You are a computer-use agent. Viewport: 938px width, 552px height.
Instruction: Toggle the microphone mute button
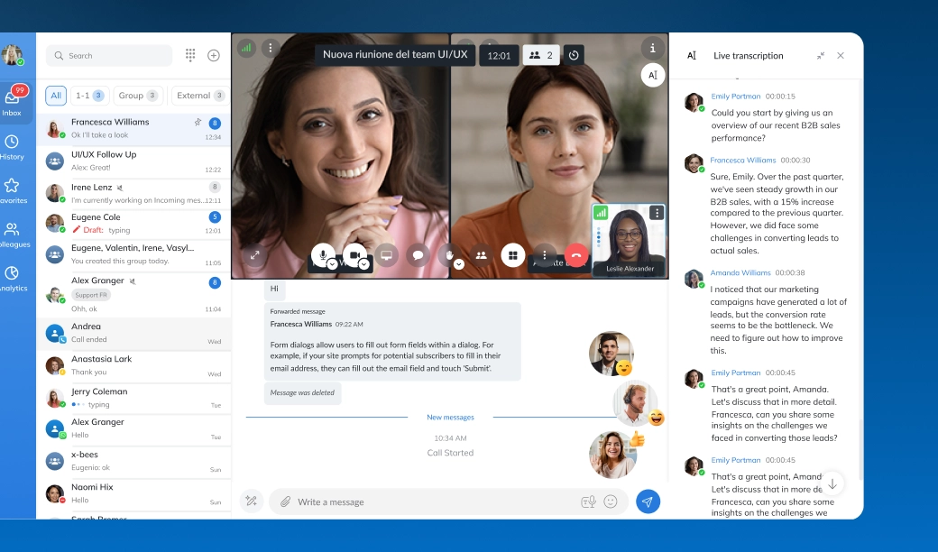(322, 254)
